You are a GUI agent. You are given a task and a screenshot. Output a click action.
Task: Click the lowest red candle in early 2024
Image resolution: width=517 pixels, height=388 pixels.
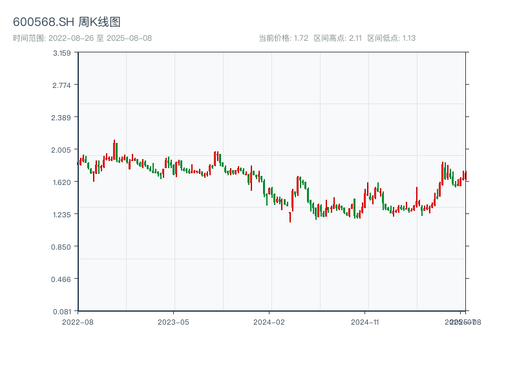pyautogui.click(x=290, y=217)
